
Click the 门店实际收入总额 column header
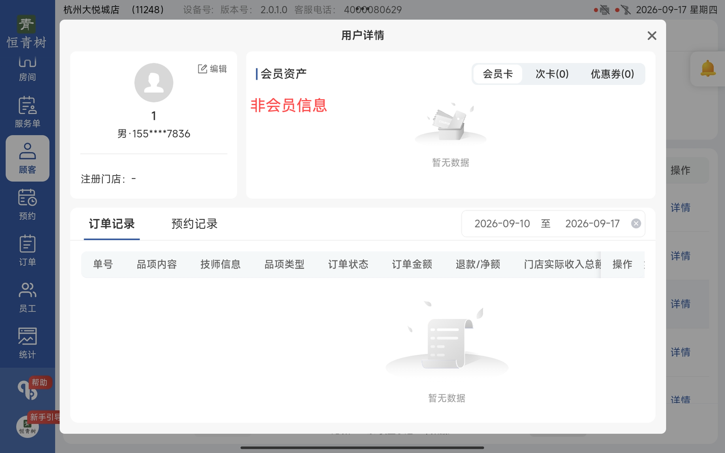pyautogui.click(x=562, y=264)
